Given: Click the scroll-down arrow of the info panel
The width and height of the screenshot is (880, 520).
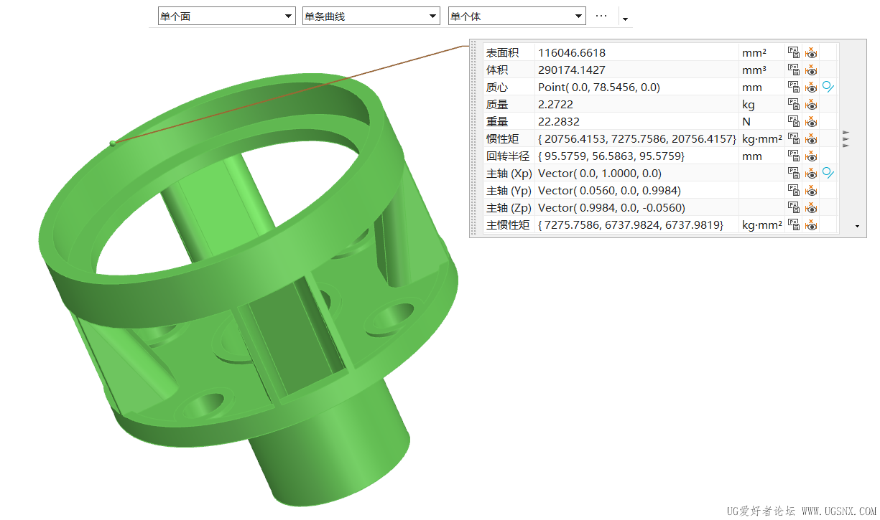Looking at the screenshot, I should point(856,226).
